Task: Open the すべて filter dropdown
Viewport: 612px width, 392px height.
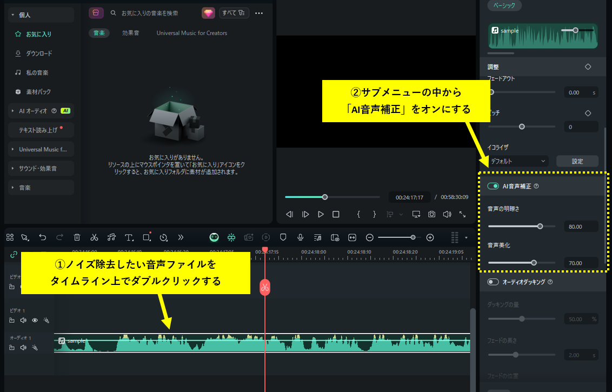Action: 234,13
